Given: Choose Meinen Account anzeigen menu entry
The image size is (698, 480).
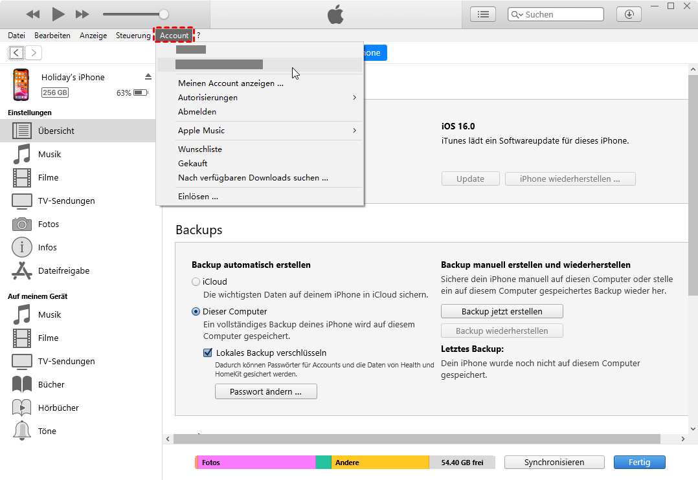Looking at the screenshot, I should point(260,83).
